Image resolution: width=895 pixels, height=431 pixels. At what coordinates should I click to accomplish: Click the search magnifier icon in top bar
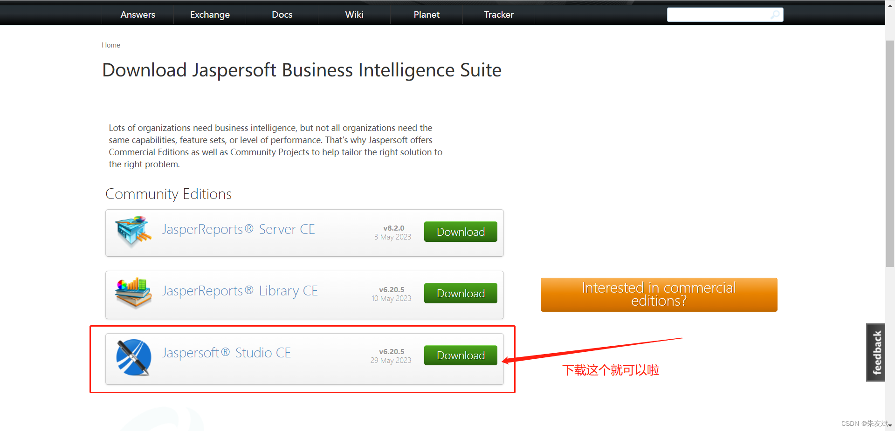point(775,14)
